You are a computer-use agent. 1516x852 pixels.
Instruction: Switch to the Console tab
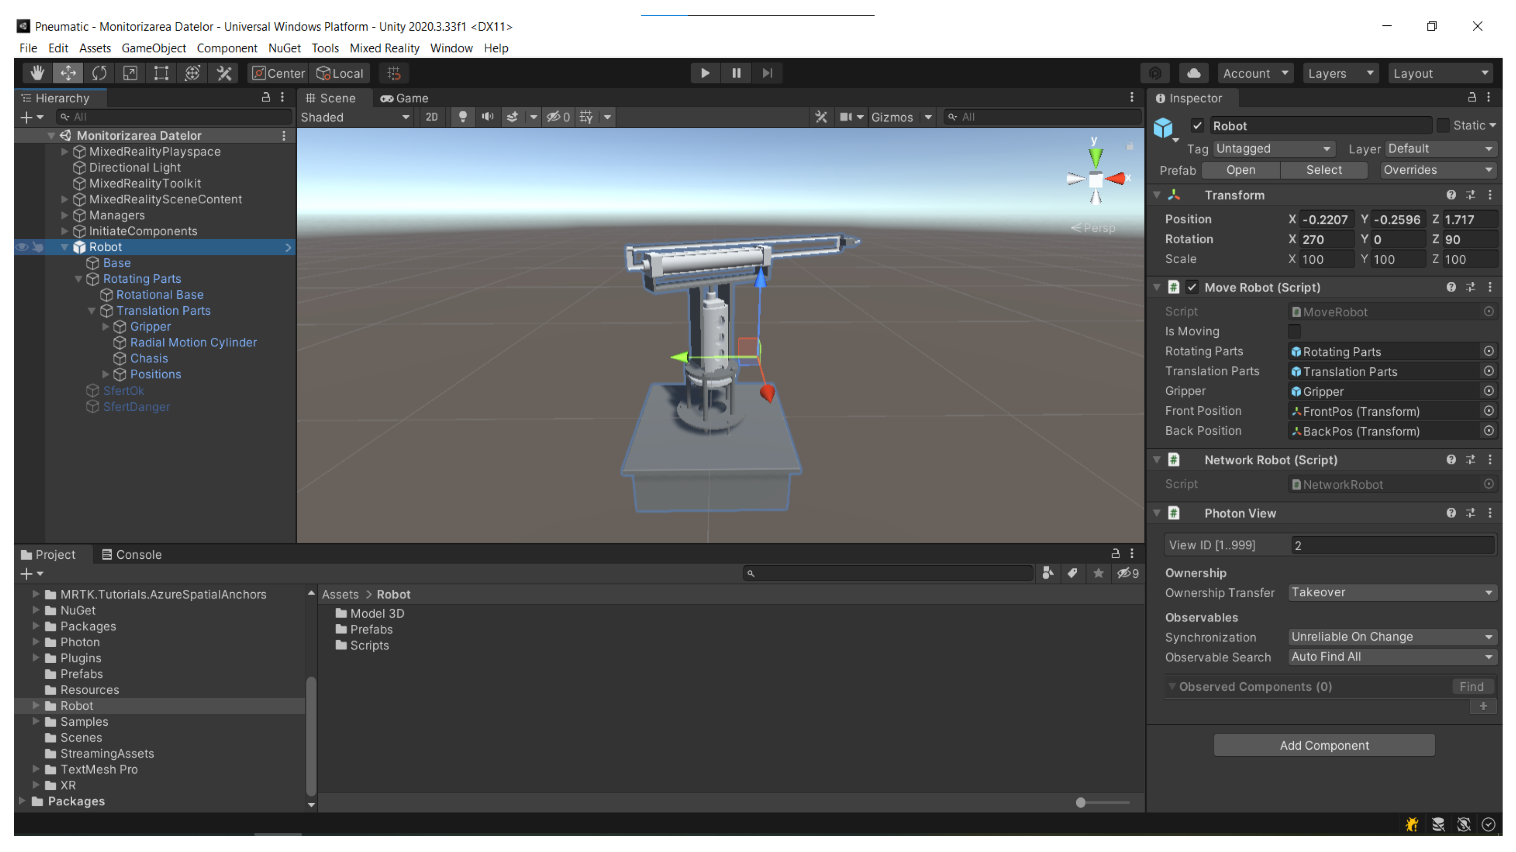(x=132, y=554)
